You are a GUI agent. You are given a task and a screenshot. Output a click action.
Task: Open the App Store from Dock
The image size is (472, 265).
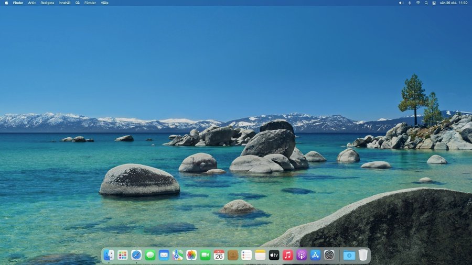tap(315, 255)
